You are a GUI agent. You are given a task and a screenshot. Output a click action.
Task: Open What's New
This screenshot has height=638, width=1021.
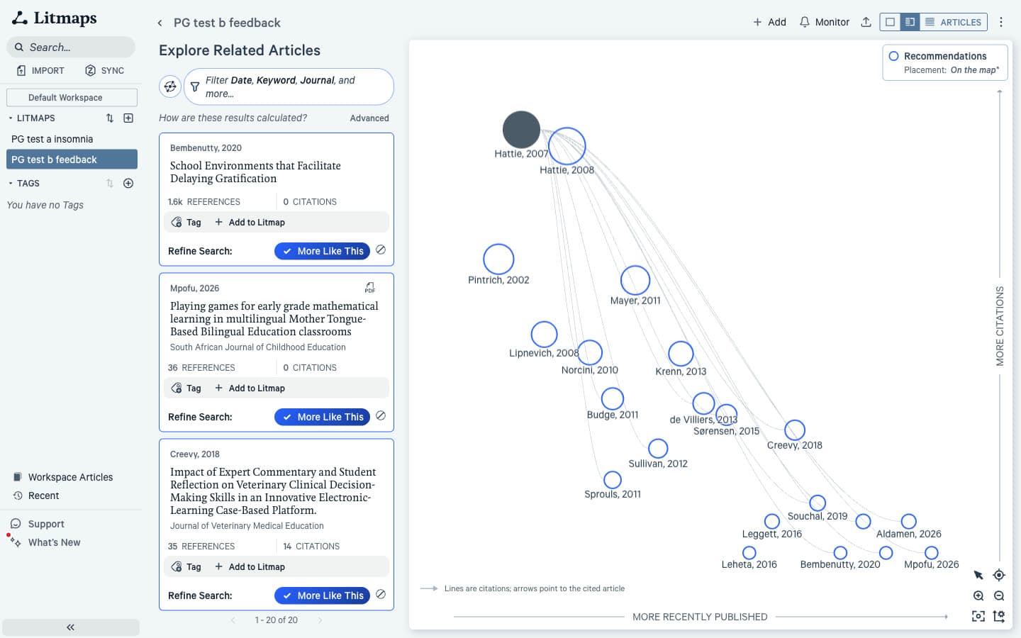[x=45, y=542]
